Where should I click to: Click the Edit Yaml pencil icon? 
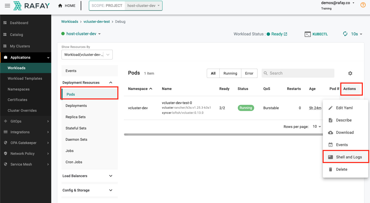pyautogui.click(x=331, y=108)
